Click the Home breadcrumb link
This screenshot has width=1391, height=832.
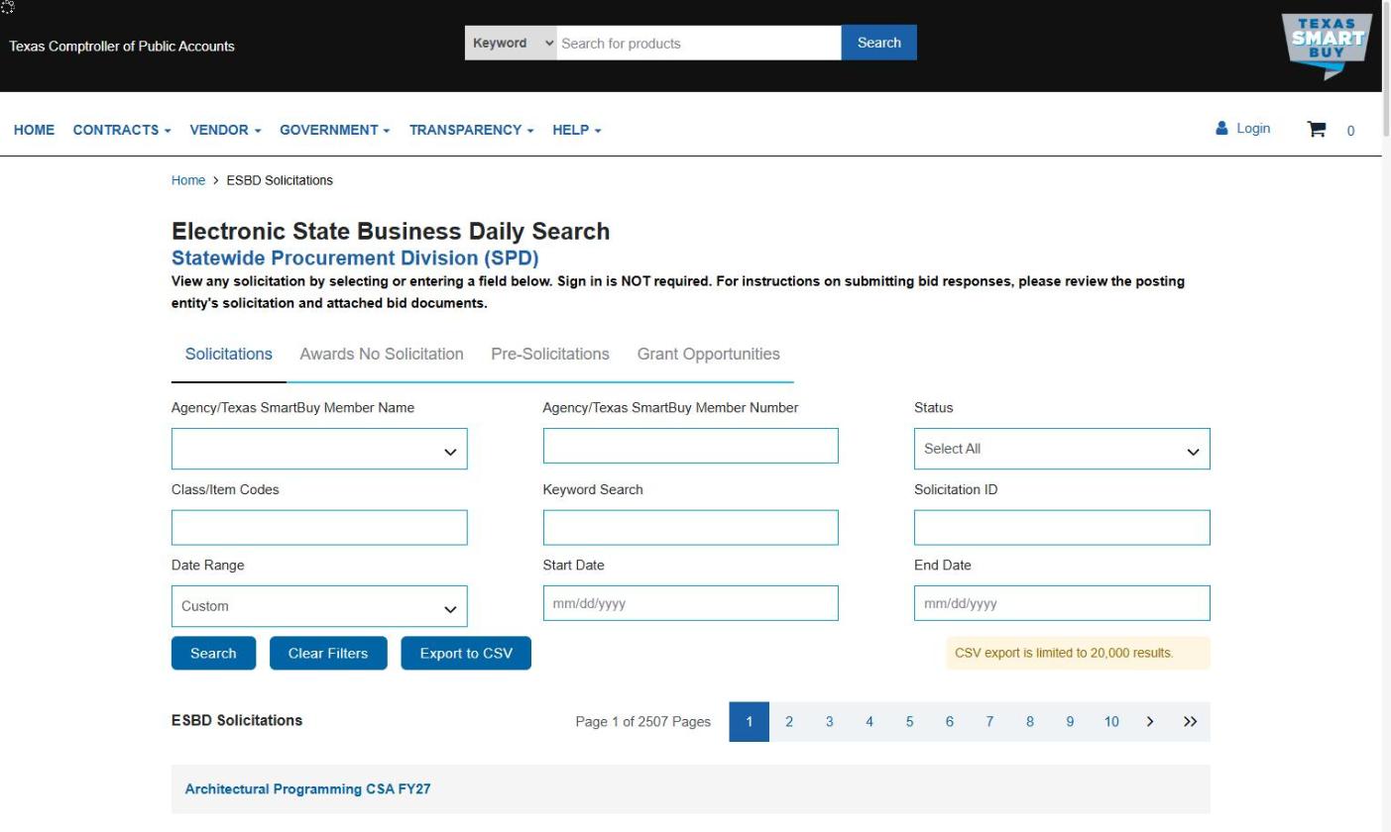point(188,180)
